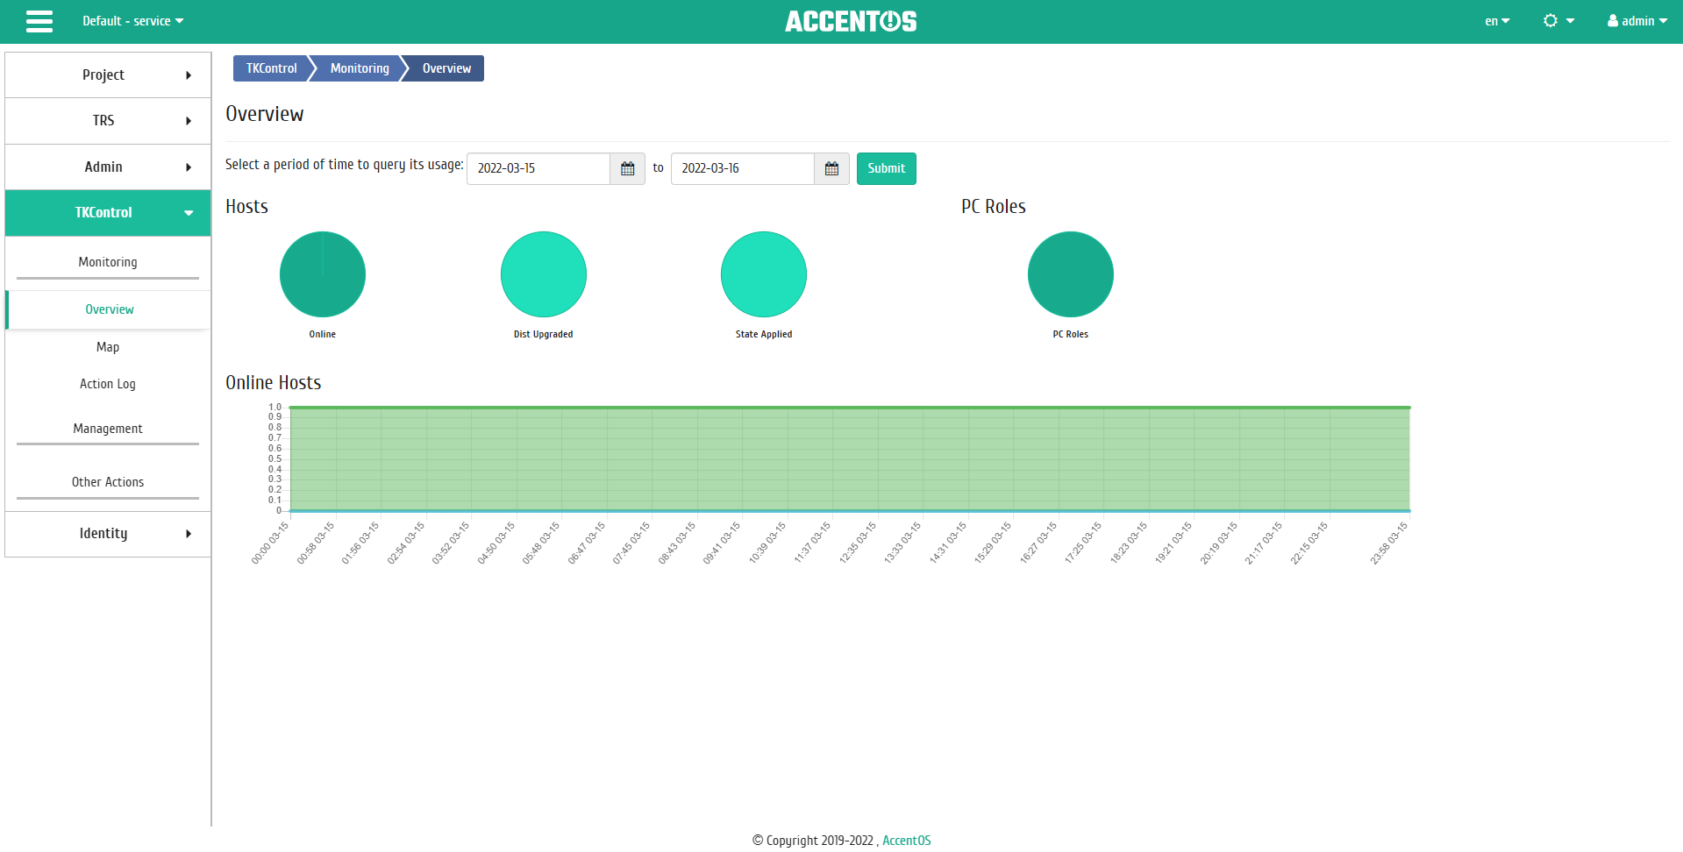
Task: Open the en language dropdown
Action: click(1497, 21)
